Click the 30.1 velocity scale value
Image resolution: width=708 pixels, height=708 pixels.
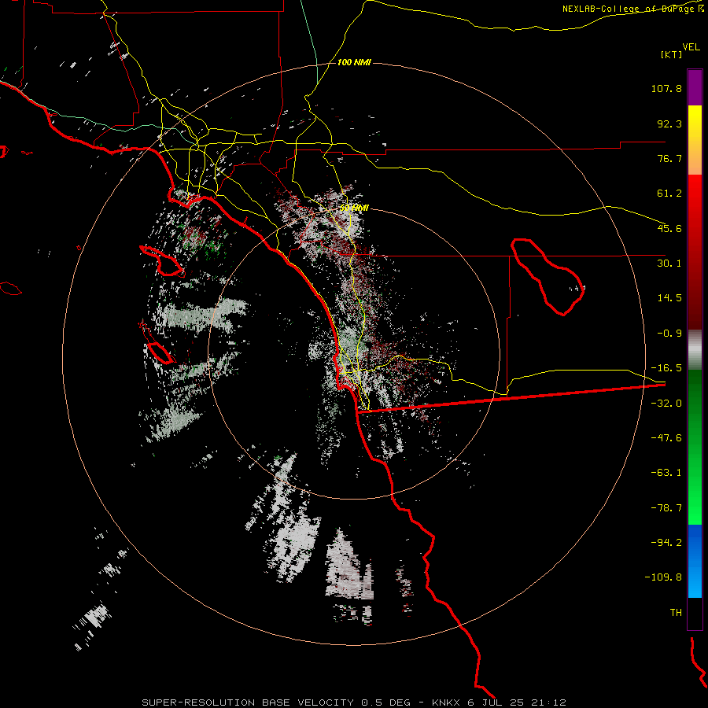click(x=669, y=264)
